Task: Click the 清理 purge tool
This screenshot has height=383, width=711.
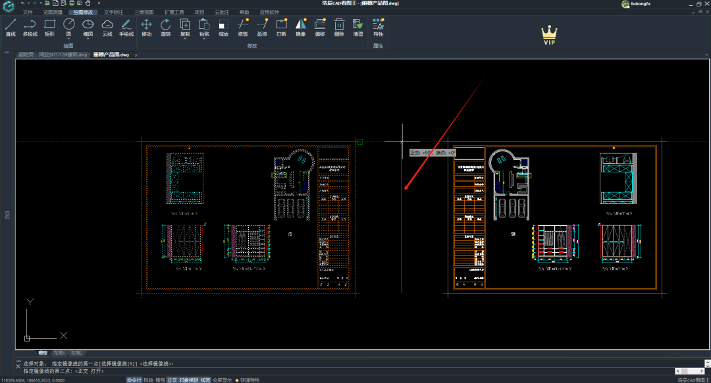Action: tap(358, 27)
